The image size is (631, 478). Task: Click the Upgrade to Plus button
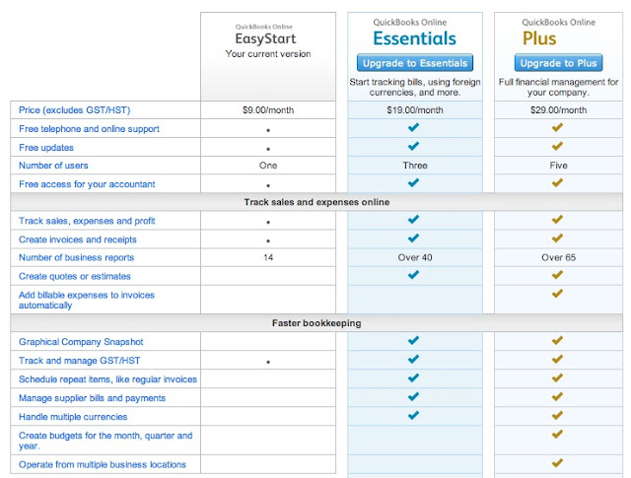[558, 63]
